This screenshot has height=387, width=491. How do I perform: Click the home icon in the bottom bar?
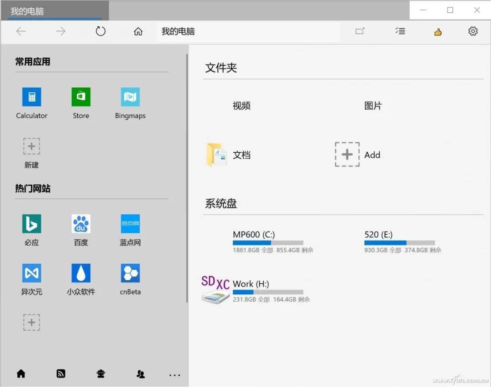[x=21, y=373]
